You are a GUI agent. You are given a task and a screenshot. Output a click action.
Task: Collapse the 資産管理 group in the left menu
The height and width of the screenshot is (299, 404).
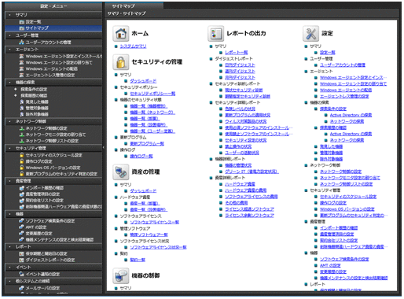(x=9, y=181)
